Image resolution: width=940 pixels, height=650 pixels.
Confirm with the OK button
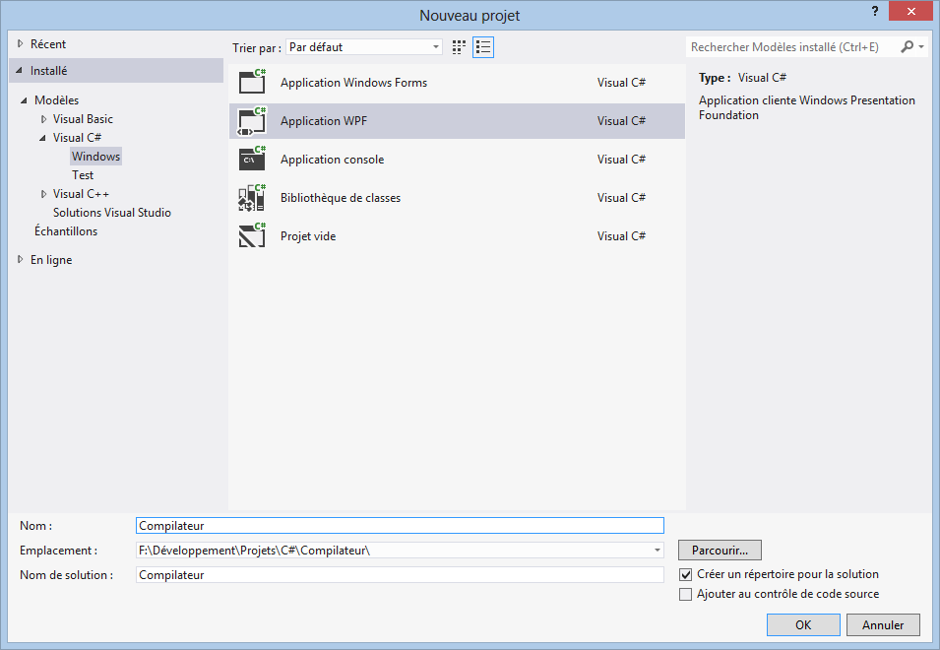point(803,624)
